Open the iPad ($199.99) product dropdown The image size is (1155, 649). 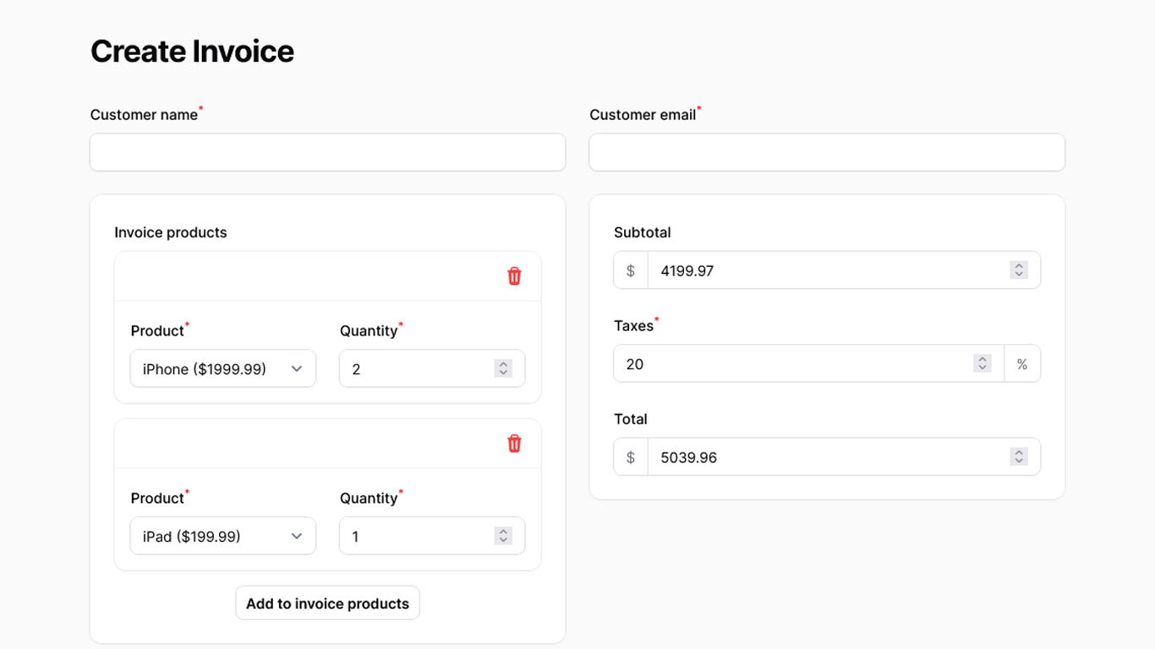click(x=222, y=536)
